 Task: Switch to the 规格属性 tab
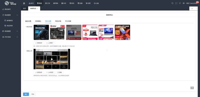[x=38, y=21]
